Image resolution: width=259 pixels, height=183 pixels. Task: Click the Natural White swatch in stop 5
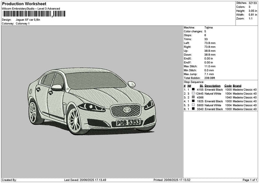pyautogui.click(x=193, y=105)
